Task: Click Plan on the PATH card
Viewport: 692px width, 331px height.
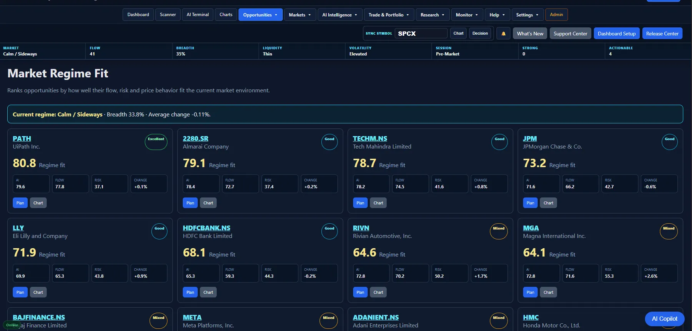Action: pos(20,203)
